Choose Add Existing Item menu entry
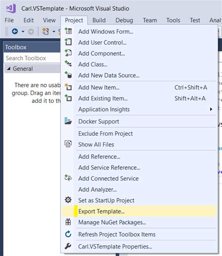The height and width of the screenshot is (256, 222). click(139, 98)
